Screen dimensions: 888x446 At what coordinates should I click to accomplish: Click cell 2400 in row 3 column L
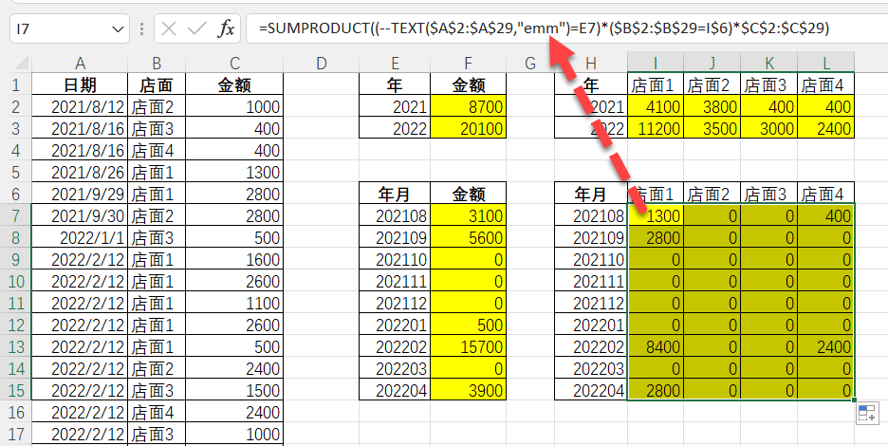pos(825,129)
